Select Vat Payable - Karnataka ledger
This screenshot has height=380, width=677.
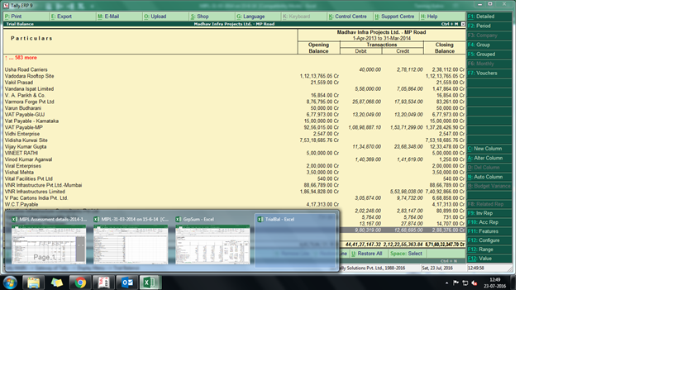[x=235, y=121]
